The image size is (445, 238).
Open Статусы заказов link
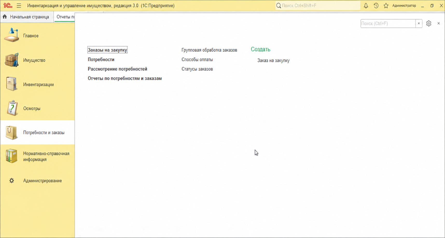(197, 69)
